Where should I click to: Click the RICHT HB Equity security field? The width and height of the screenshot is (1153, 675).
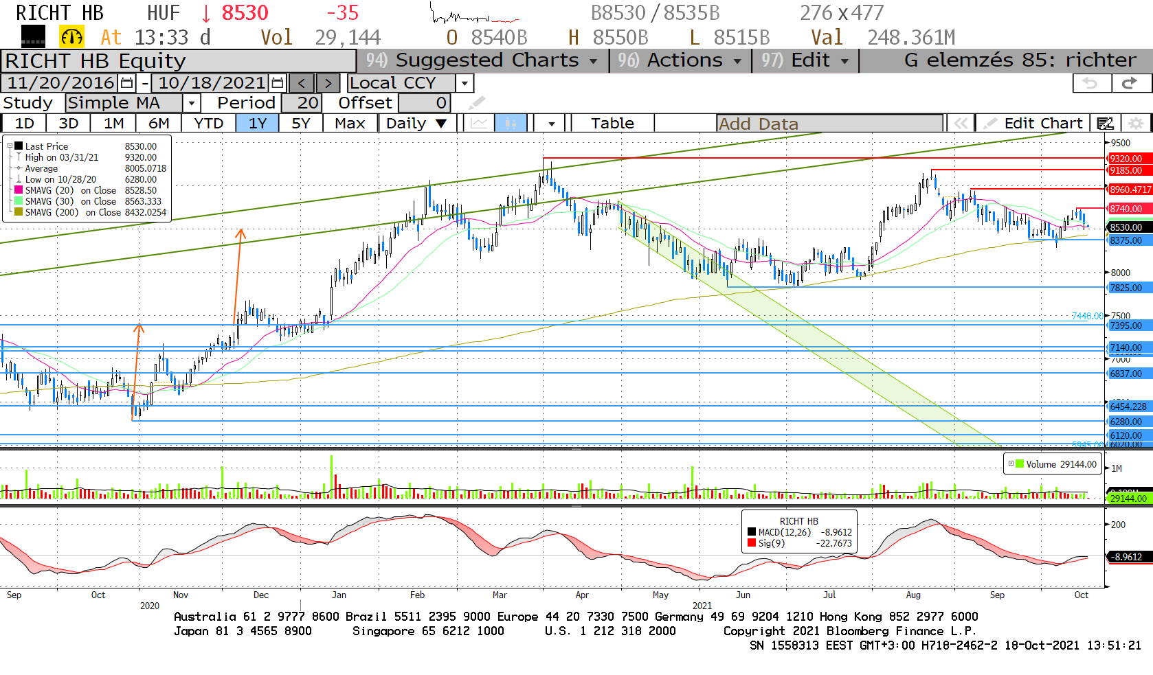coord(179,60)
